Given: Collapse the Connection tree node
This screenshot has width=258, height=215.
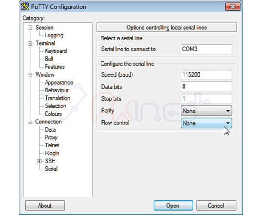Looking at the screenshot, I should coord(30,122).
